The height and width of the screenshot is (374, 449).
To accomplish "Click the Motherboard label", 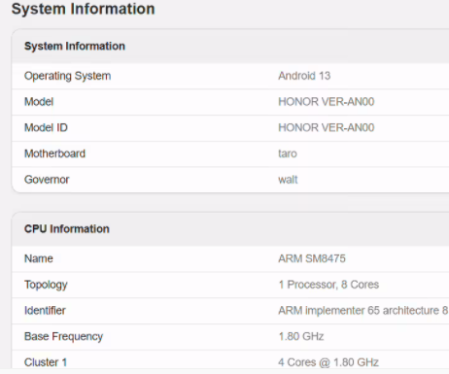I will point(54,153).
